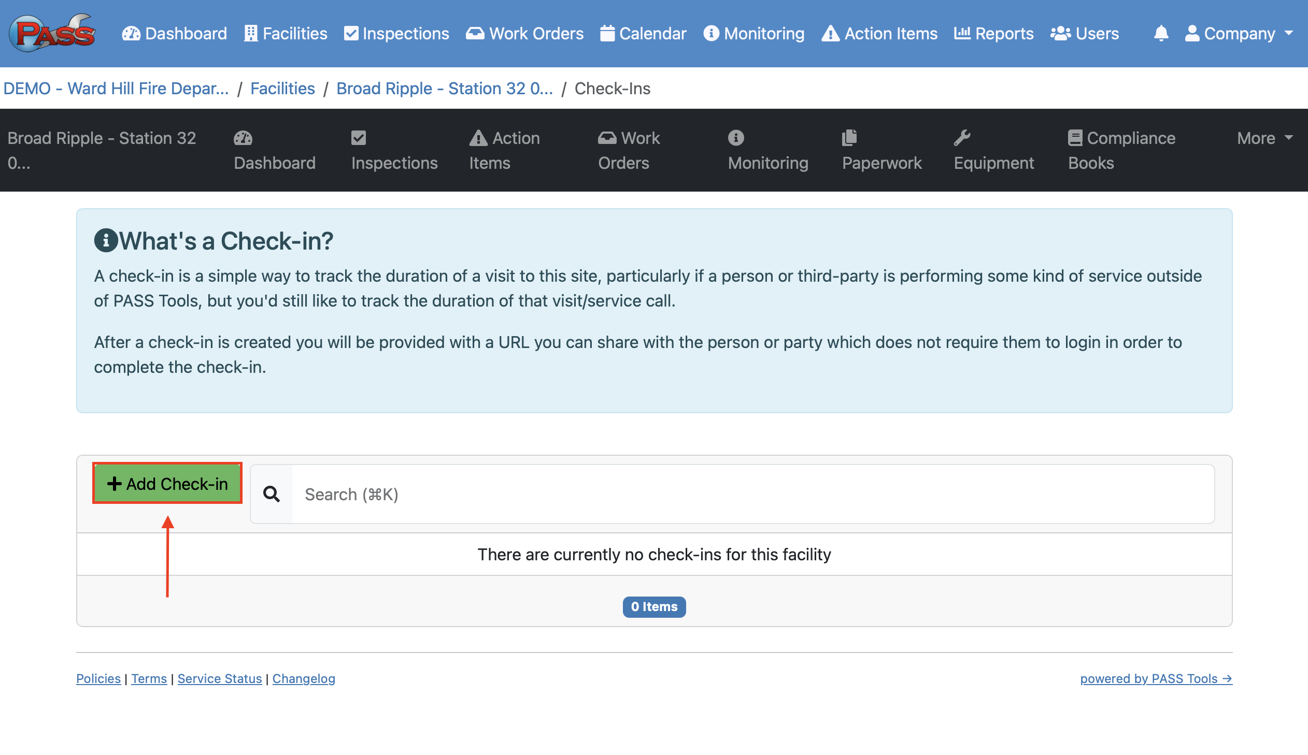Open the notifications bell icon
1308x755 pixels.
click(1161, 33)
